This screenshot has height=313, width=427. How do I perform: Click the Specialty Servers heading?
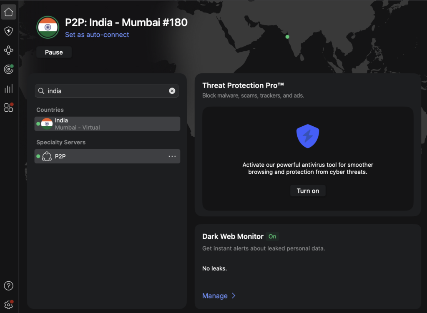(61, 143)
